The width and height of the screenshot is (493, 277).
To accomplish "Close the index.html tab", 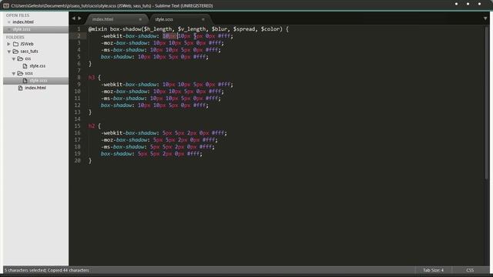I will pyautogui.click(x=140, y=19).
